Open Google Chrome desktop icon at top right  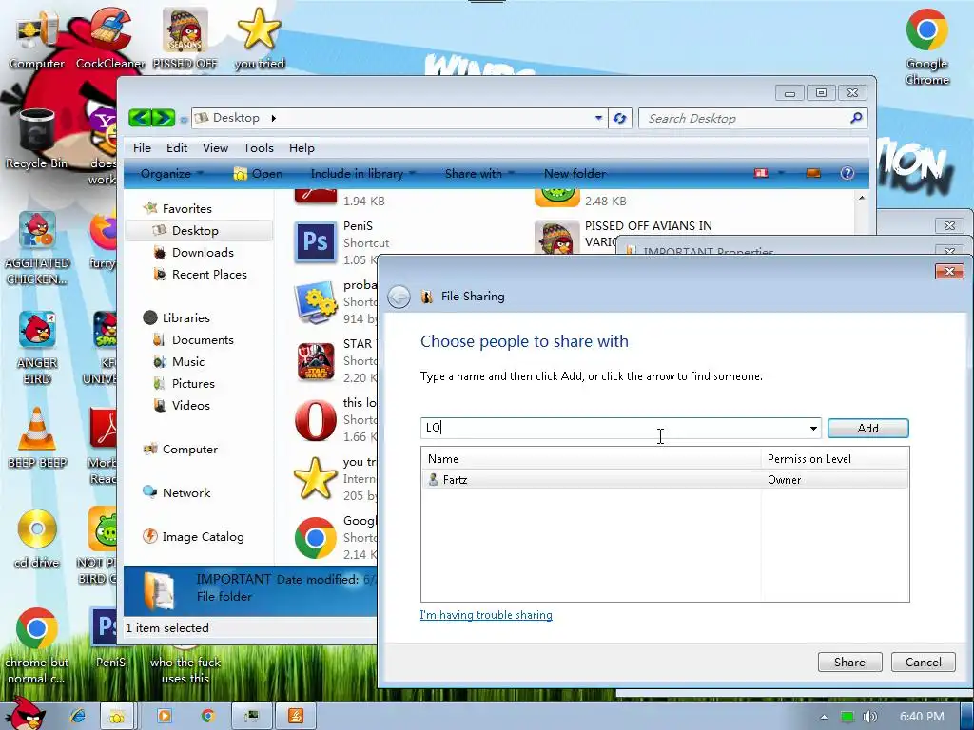coord(926,46)
